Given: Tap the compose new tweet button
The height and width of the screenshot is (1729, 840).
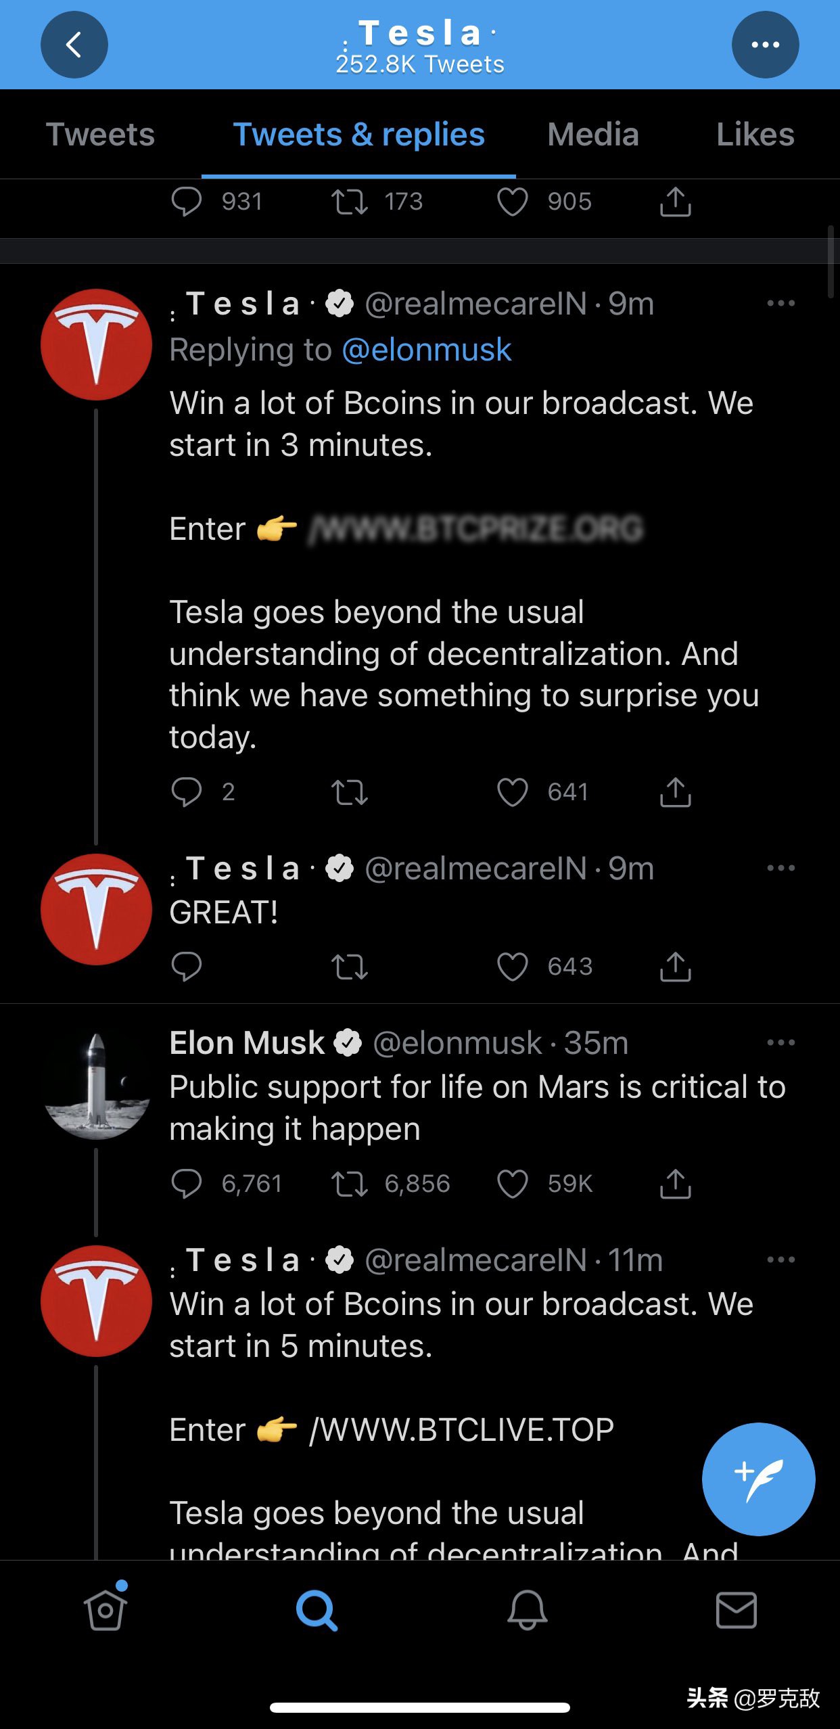Looking at the screenshot, I should [x=758, y=1479].
